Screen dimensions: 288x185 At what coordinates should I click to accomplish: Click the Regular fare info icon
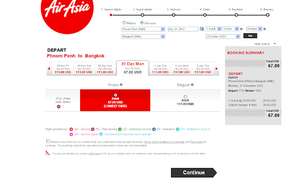coord(192,85)
